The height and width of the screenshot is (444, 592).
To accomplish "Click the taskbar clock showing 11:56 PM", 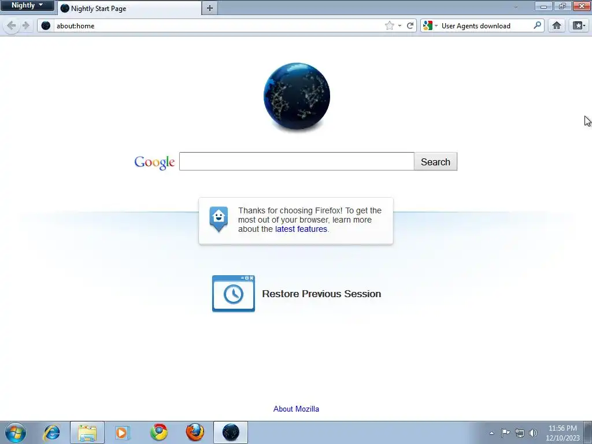I will pyautogui.click(x=563, y=433).
